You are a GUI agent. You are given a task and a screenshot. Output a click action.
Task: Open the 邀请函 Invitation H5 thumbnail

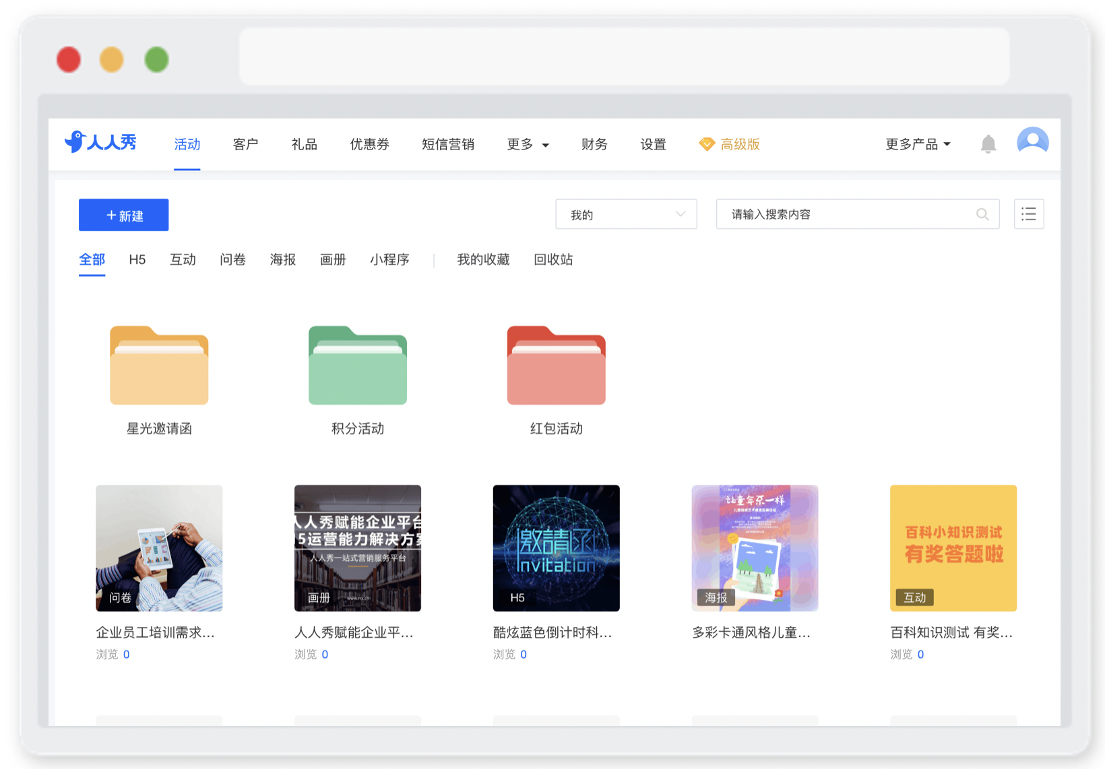[557, 548]
